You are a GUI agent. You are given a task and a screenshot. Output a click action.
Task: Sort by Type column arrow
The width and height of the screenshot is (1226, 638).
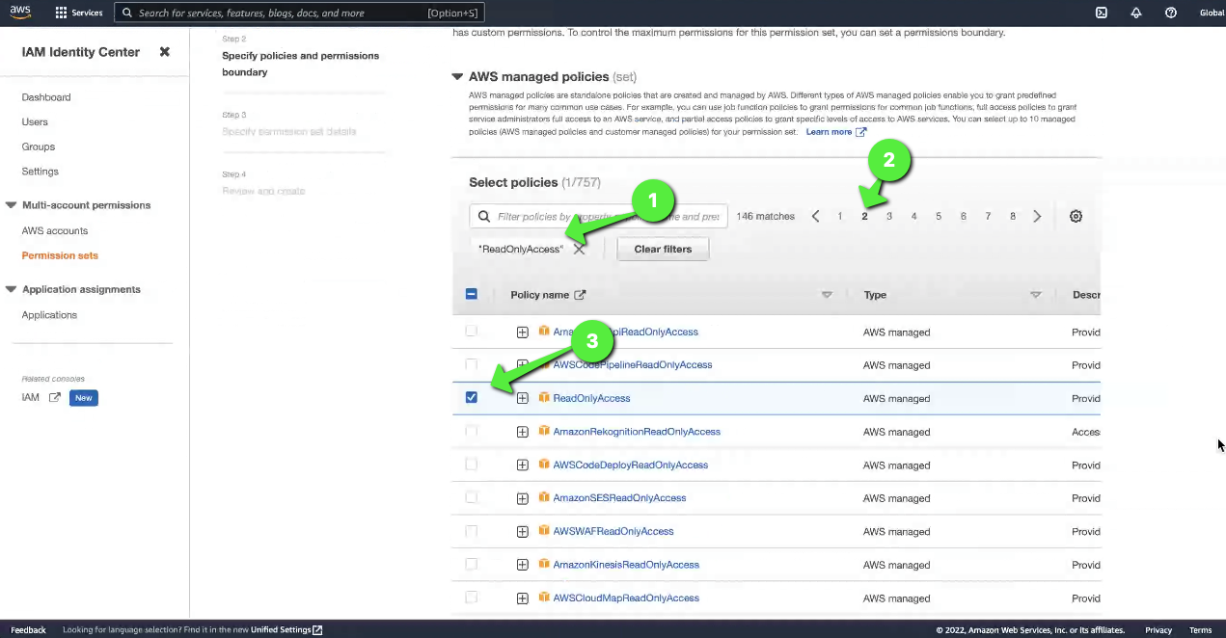point(1036,295)
